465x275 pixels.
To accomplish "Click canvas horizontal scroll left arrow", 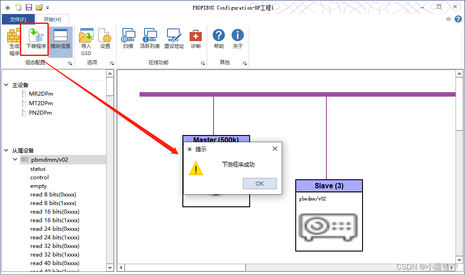I will (x=121, y=268).
